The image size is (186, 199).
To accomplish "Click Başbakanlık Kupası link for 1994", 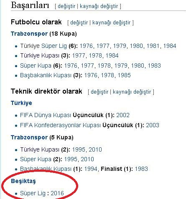I will pos(46,169).
